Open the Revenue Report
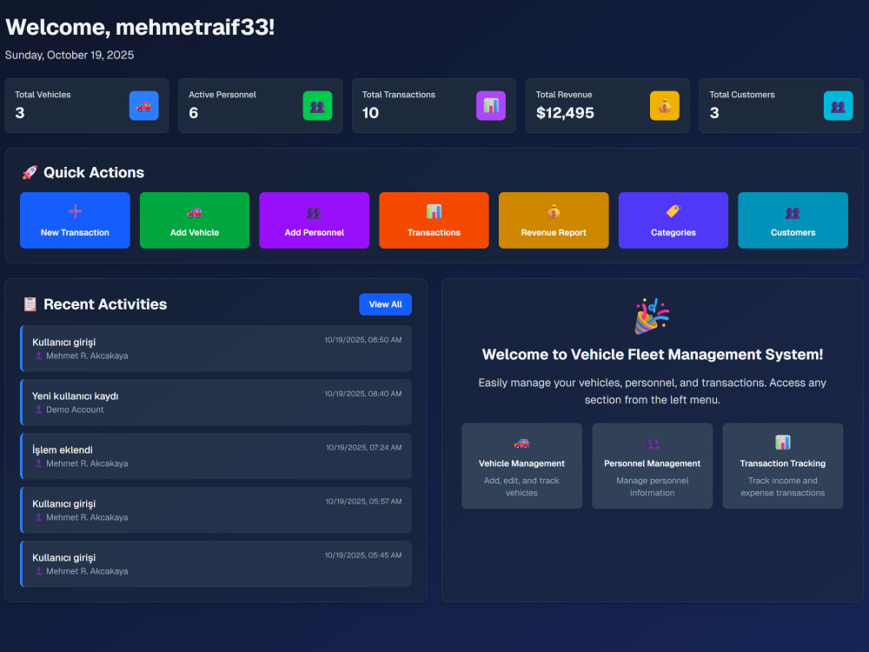 [554, 220]
